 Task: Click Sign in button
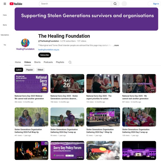pos(155,4)
